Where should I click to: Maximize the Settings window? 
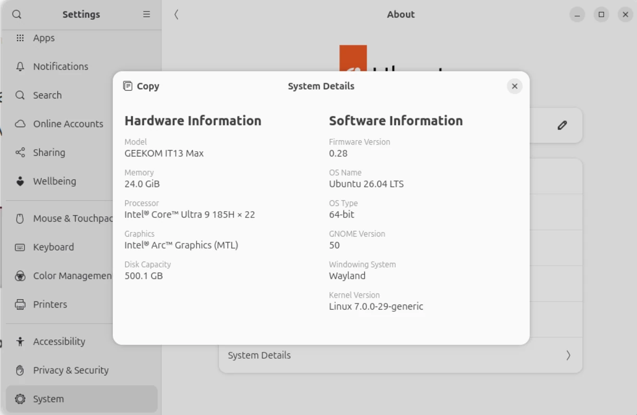coord(601,15)
